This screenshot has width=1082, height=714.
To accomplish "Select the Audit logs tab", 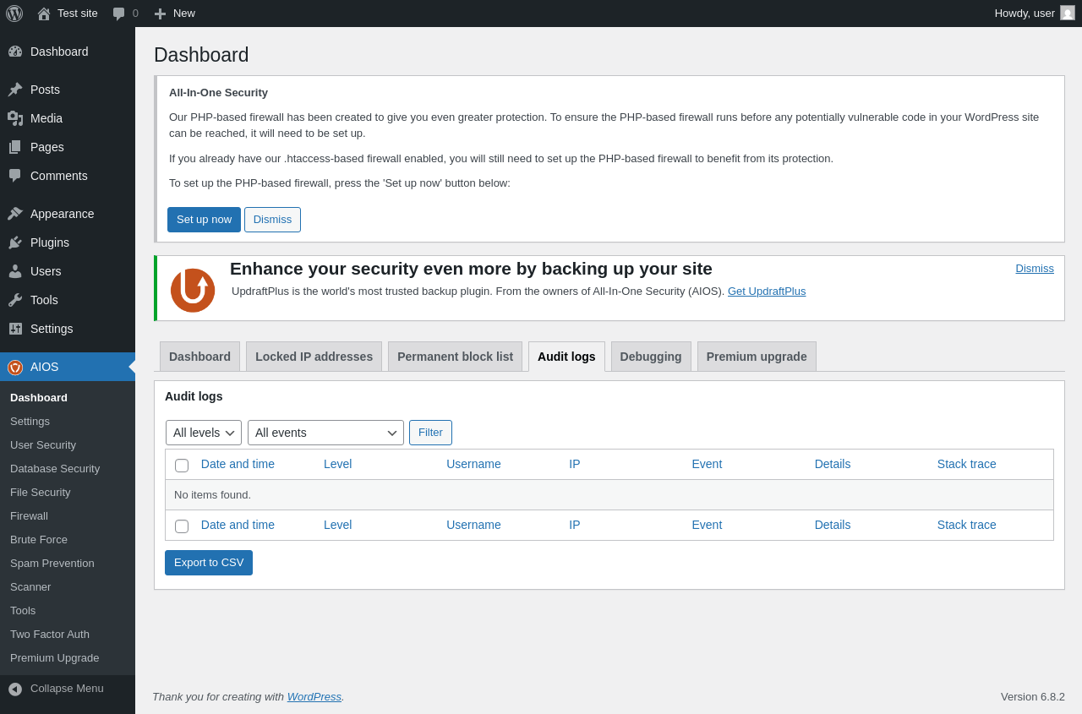I will tap(566, 357).
